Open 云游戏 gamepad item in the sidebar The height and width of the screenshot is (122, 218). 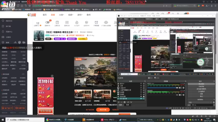(7, 37)
